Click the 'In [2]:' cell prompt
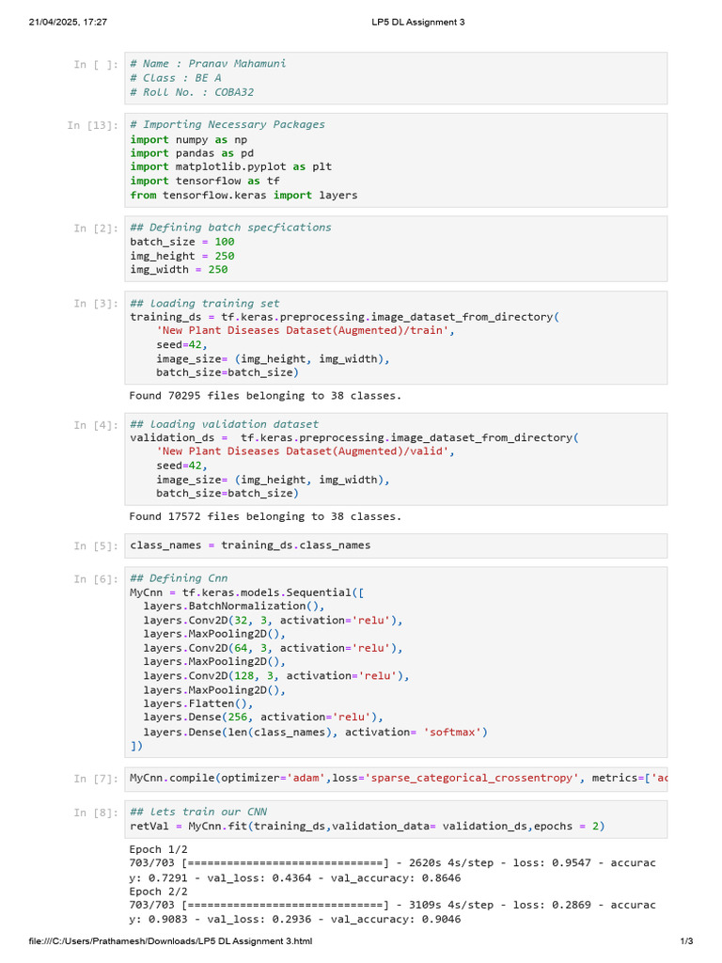 click(x=96, y=229)
